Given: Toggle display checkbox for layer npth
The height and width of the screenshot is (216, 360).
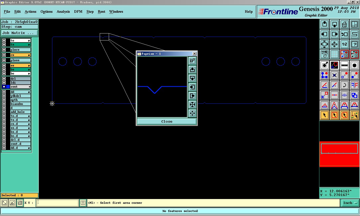Looking at the screenshot, I should coord(4,100).
